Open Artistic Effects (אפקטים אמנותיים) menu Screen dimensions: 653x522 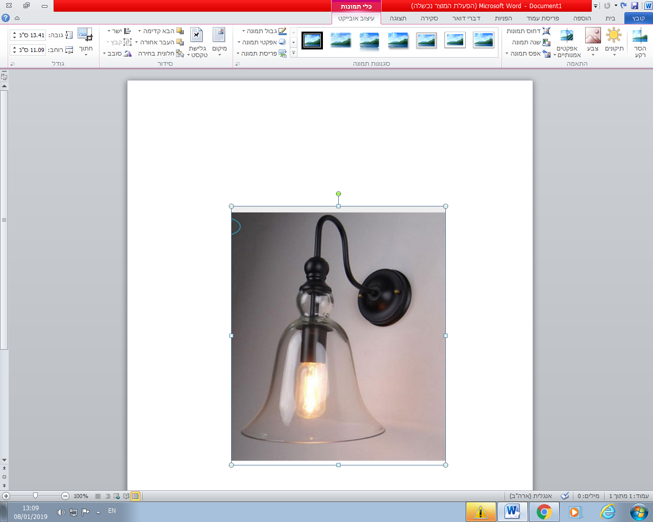567,43
